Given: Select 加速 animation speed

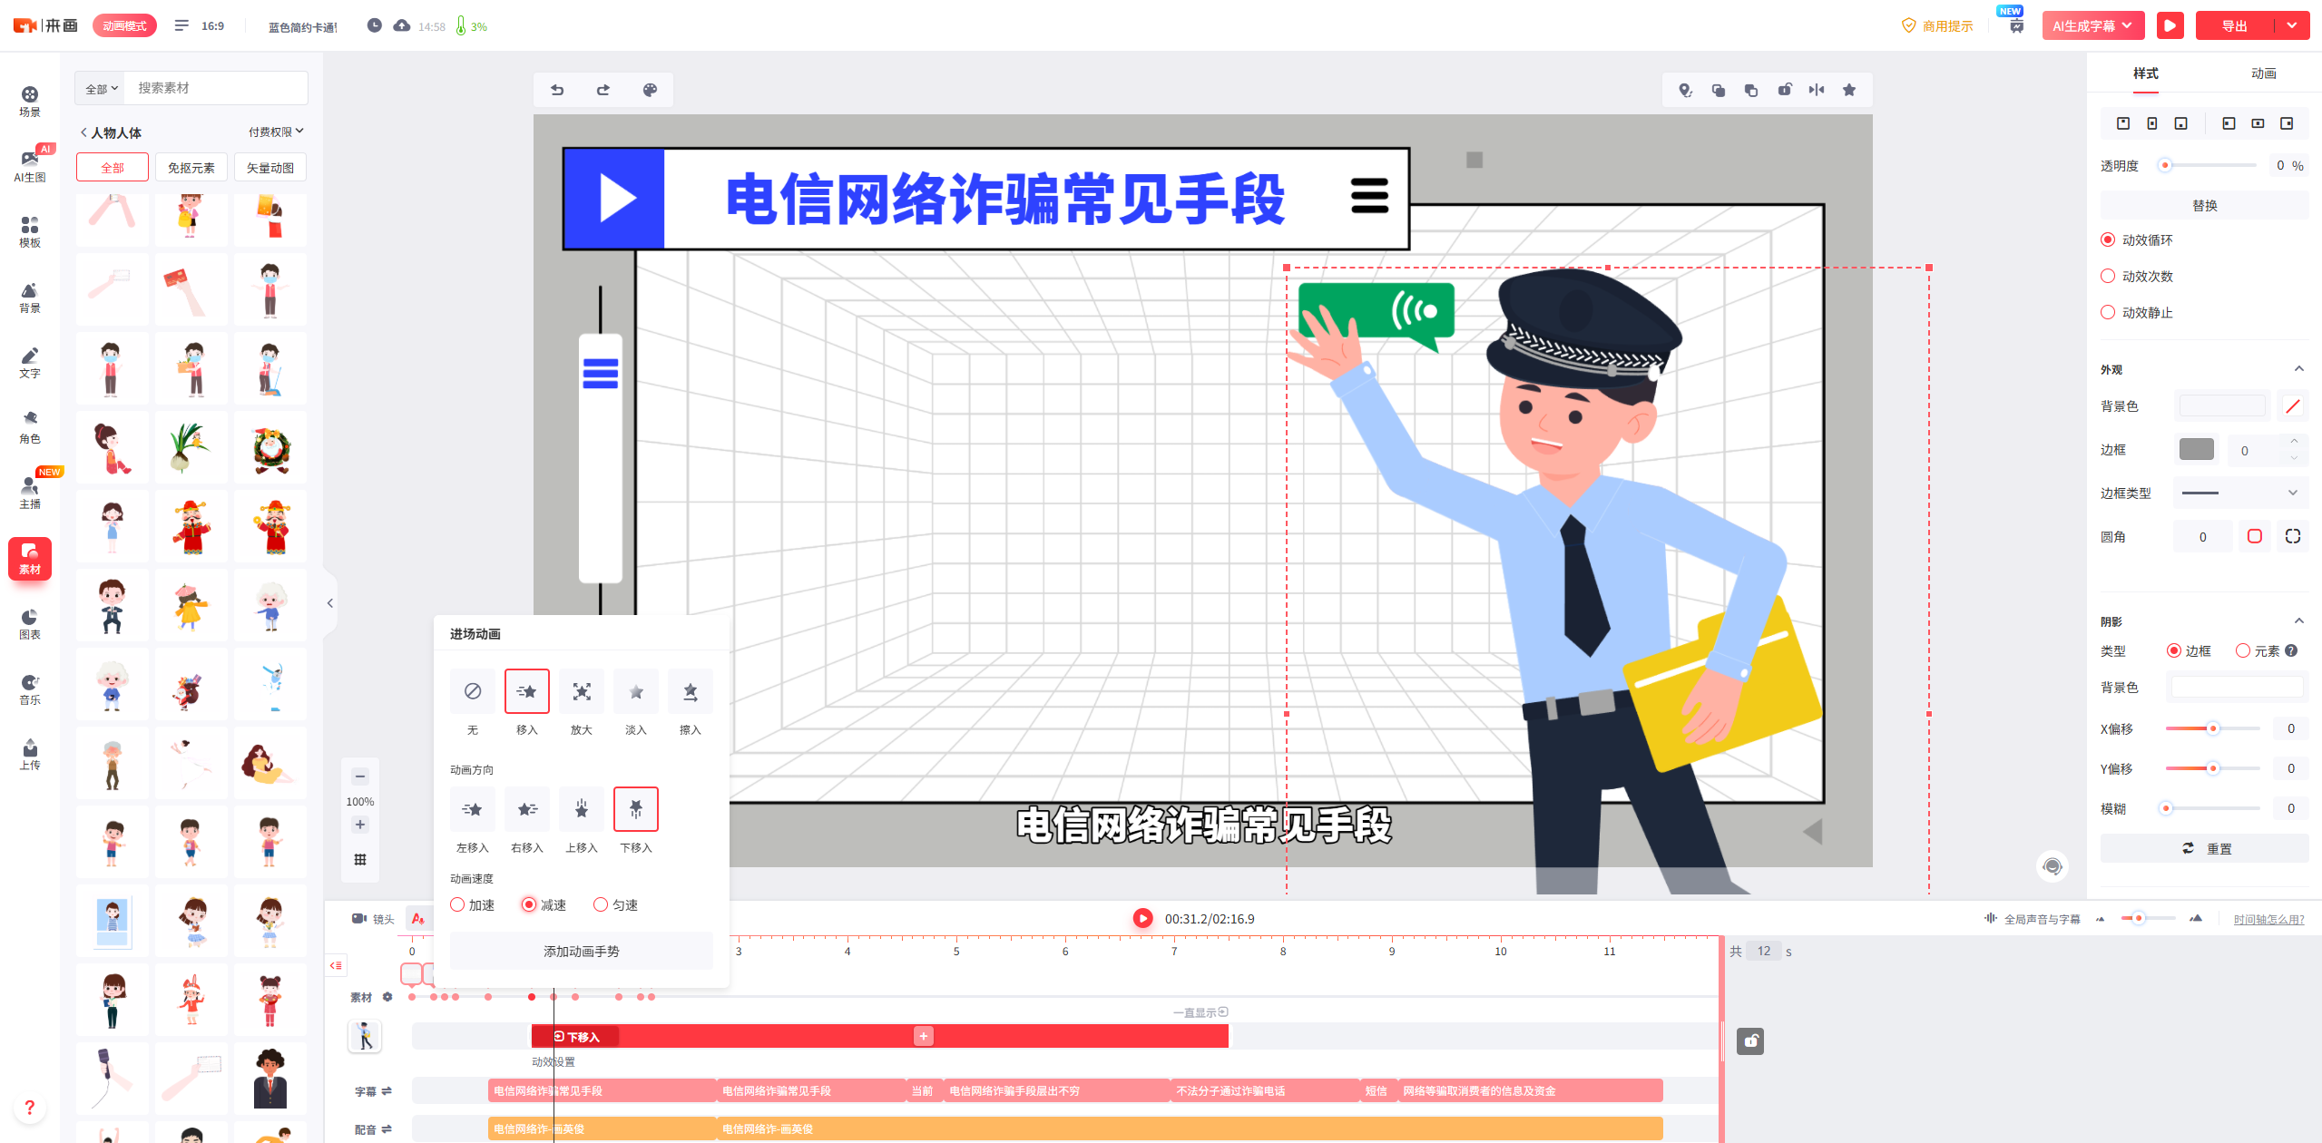Looking at the screenshot, I should (457, 904).
